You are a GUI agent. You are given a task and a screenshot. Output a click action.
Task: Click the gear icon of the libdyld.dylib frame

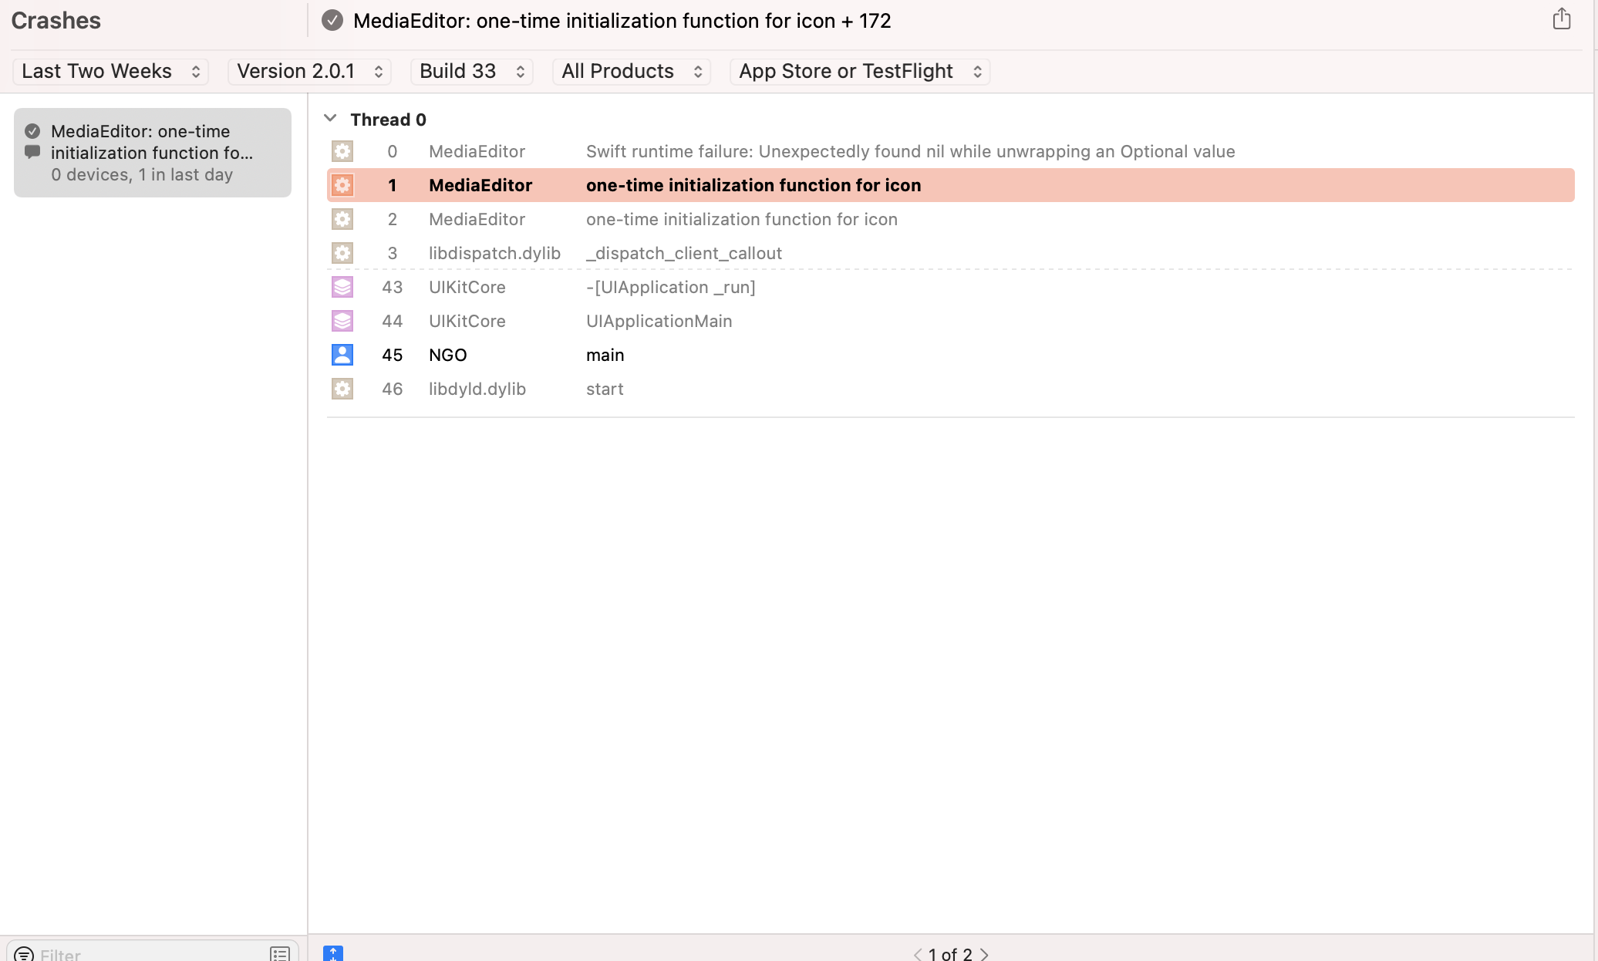(x=342, y=389)
